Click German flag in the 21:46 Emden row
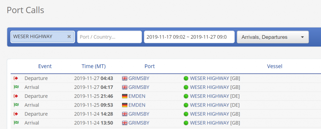This screenshot has width=321, height=129. [x=125, y=96]
